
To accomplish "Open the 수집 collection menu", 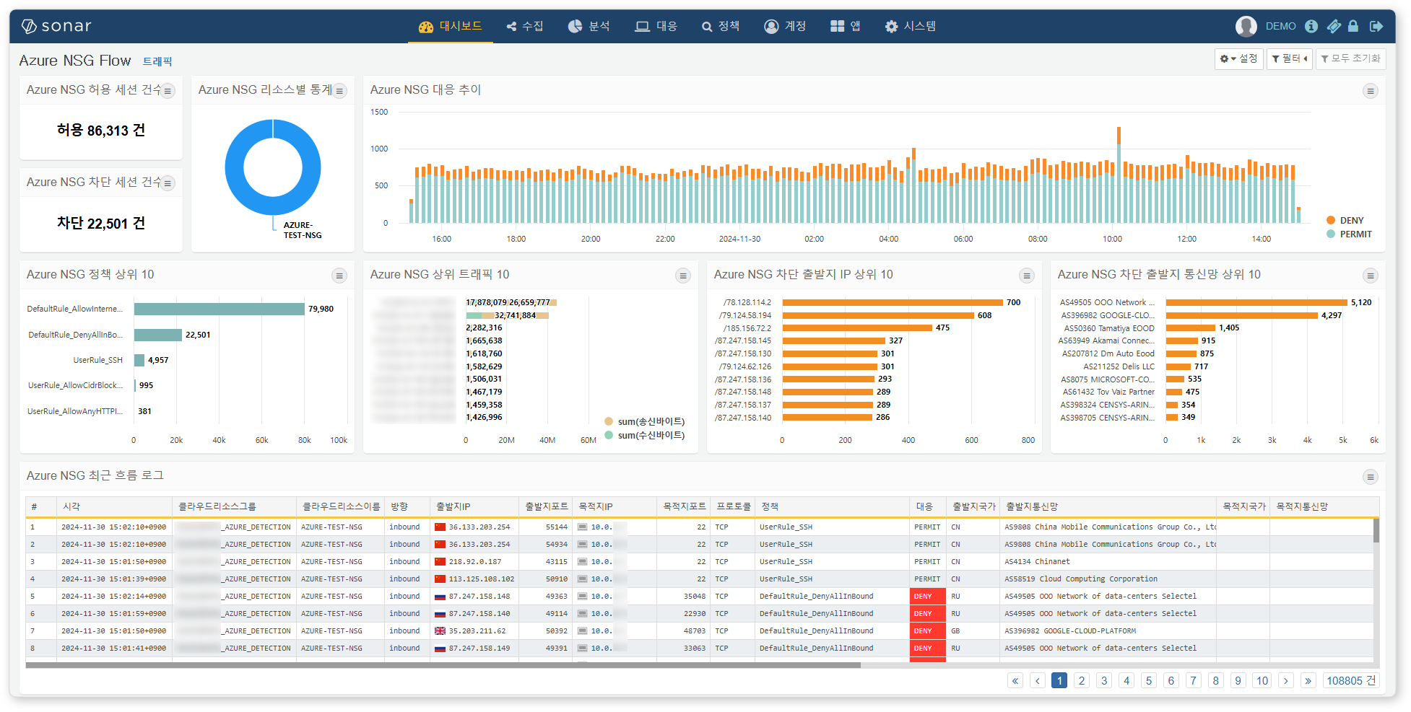I will click(x=525, y=27).
